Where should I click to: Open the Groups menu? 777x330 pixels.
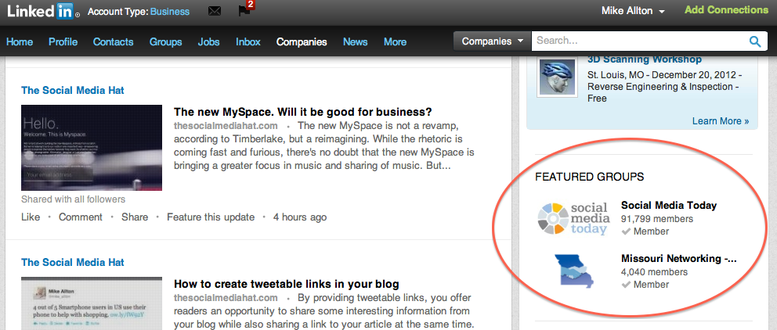[x=165, y=42]
